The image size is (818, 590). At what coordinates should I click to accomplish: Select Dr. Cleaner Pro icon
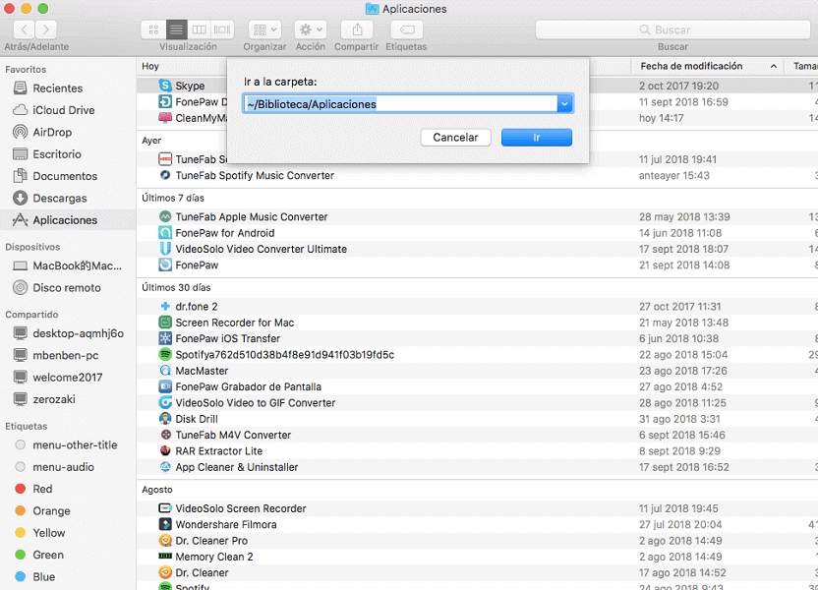[x=165, y=541]
